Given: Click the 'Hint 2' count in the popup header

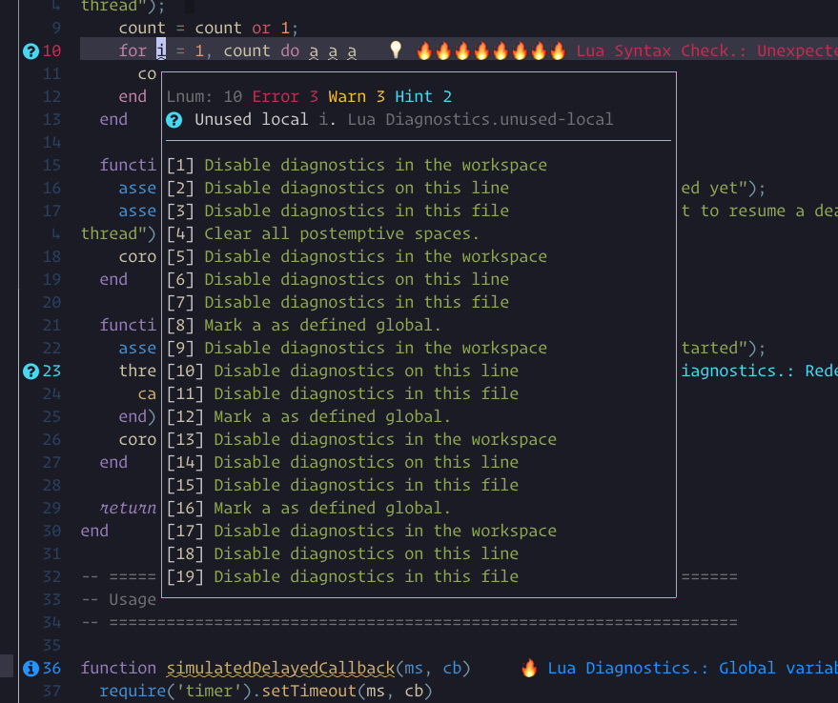Looking at the screenshot, I should [423, 97].
